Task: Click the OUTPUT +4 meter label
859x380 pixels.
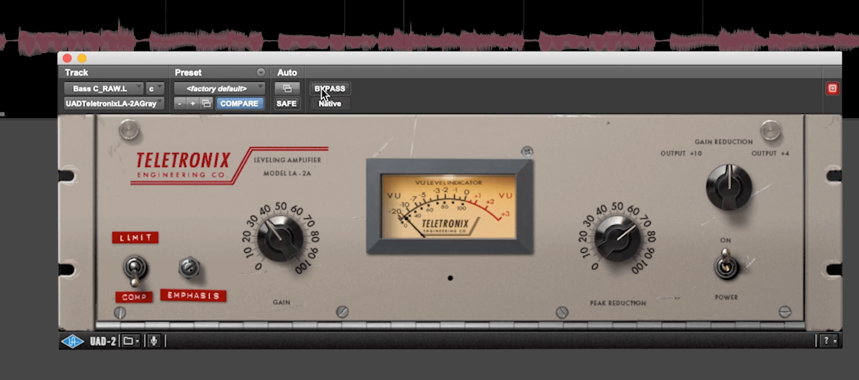Action: click(770, 153)
